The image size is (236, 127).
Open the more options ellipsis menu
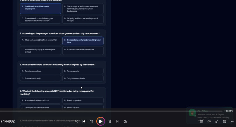(232, 121)
